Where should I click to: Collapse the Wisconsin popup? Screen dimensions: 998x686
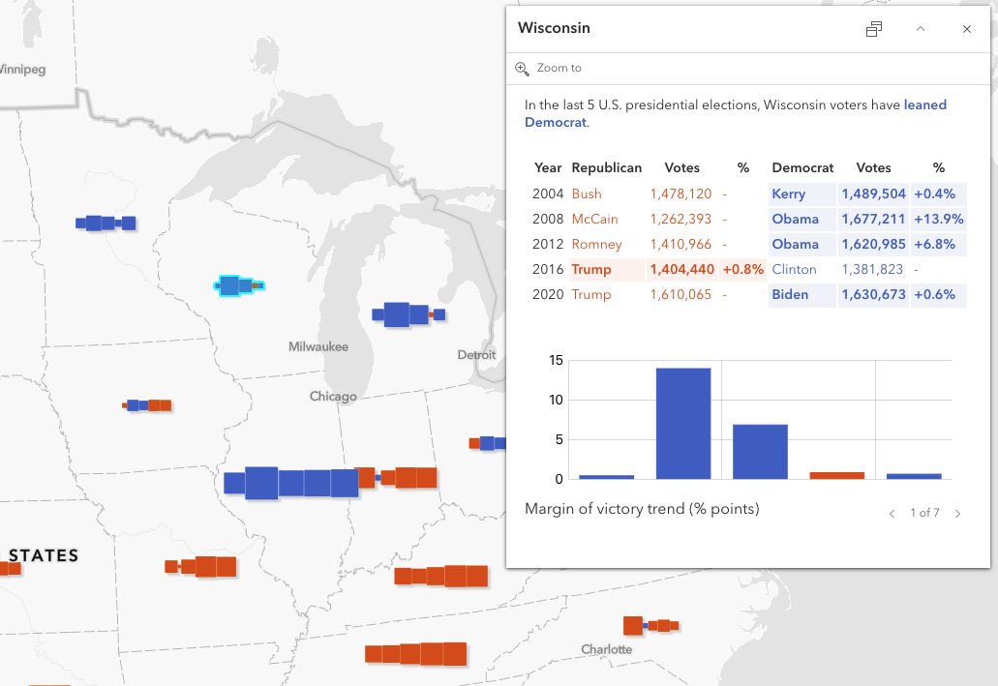point(921,29)
